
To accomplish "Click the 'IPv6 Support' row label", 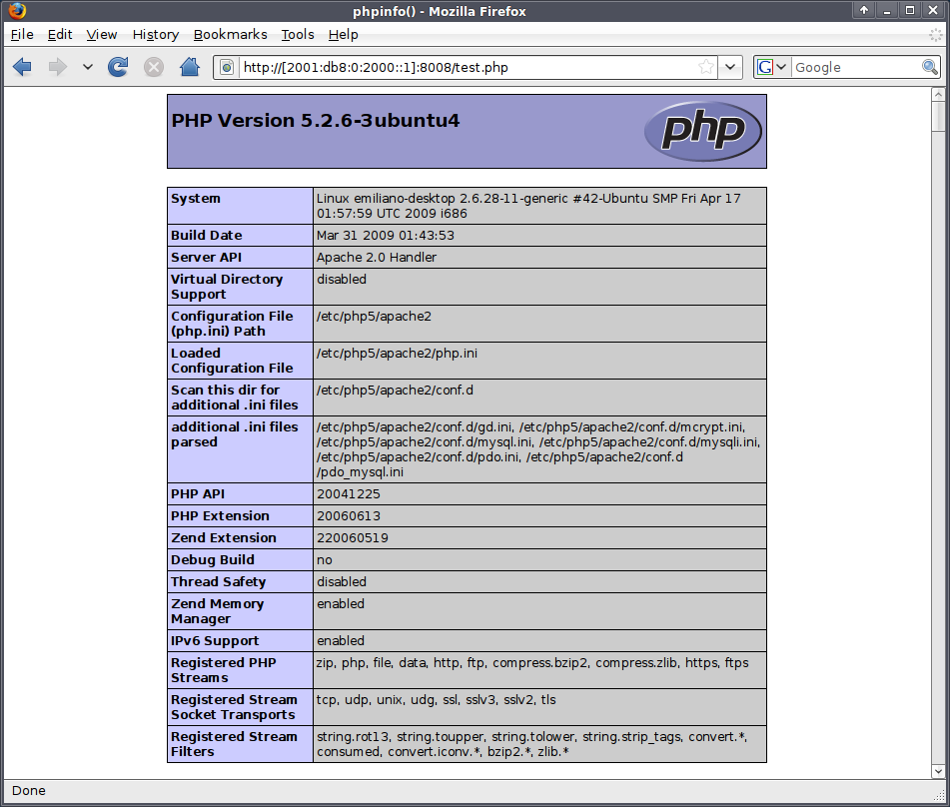I will click(215, 641).
